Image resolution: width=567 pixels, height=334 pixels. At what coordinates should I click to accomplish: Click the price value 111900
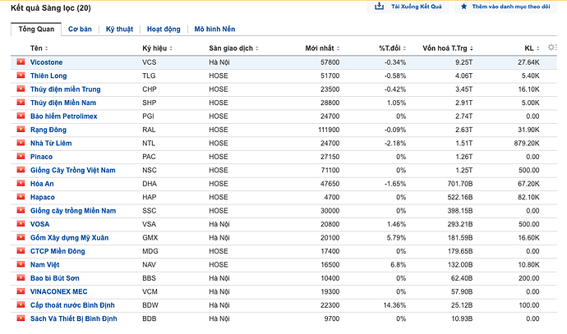[329, 130]
